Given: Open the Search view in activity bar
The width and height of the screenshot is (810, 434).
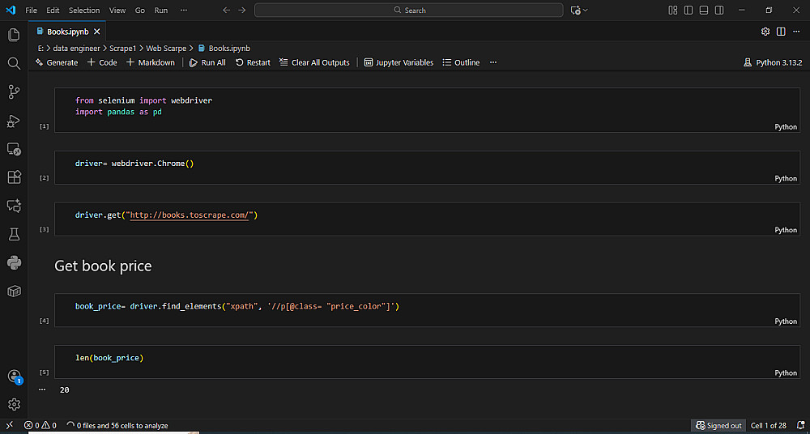Looking at the screenshot, I should (14, 63).
